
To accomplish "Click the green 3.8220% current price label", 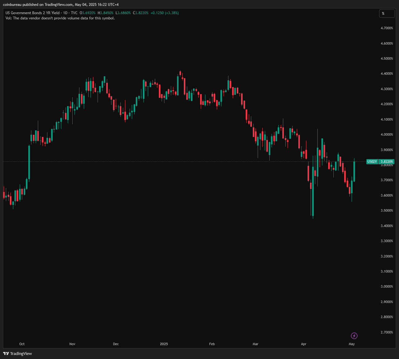I will click(386, 162).
